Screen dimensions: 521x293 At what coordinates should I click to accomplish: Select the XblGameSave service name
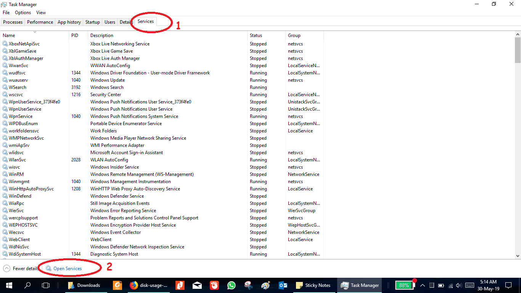23,51
